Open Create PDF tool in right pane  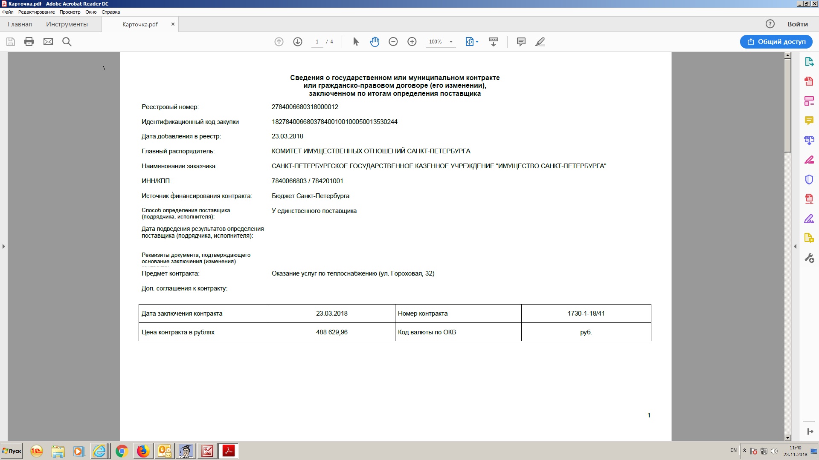point(809,81)
